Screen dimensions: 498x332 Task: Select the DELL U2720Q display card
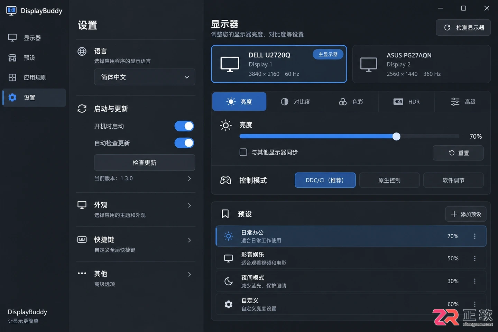(279, 64)
